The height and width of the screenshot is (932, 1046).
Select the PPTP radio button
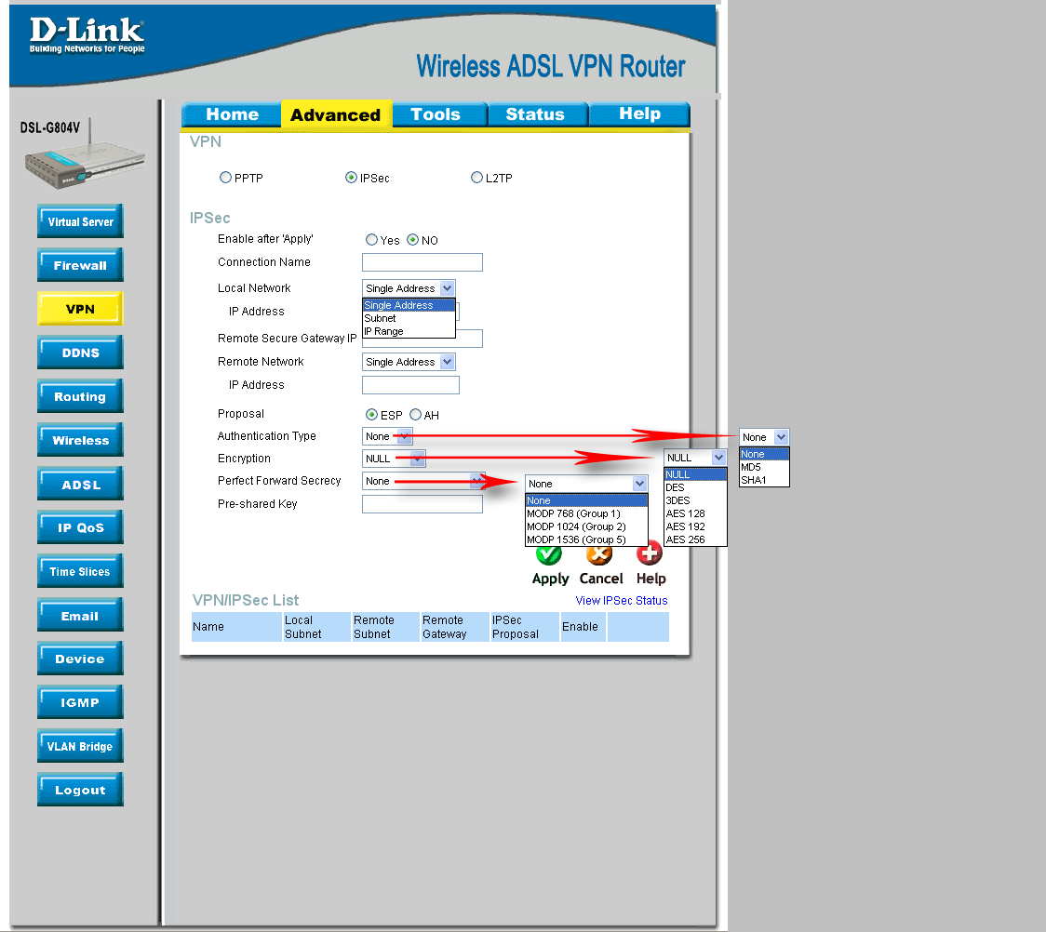point(225,178)
